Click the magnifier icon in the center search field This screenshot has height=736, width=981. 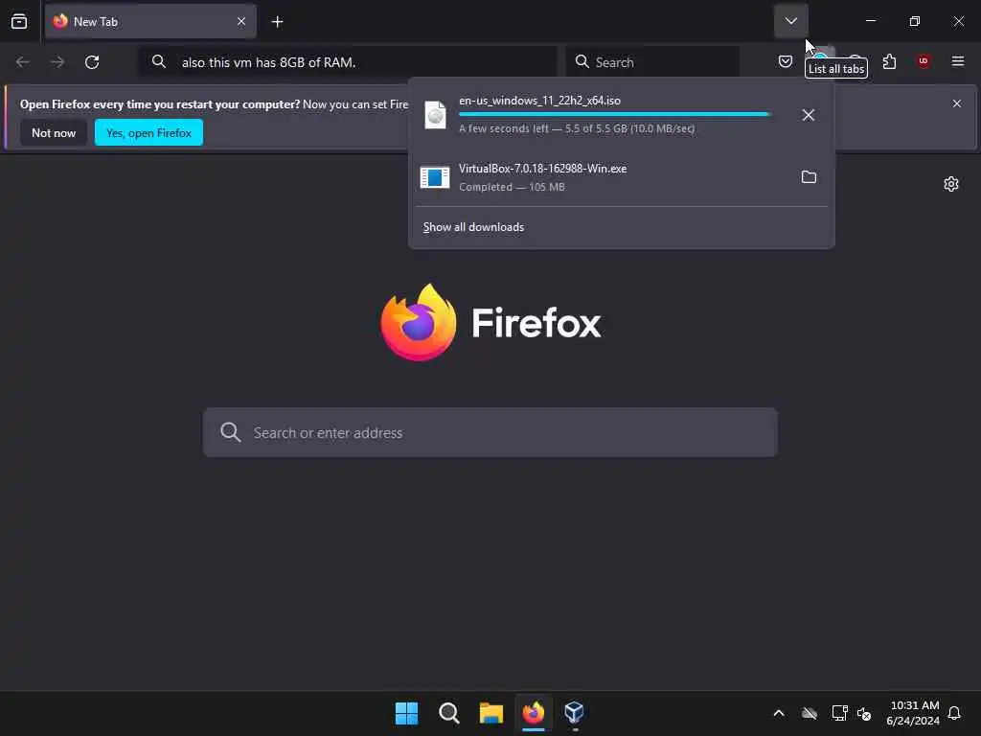230,432
